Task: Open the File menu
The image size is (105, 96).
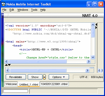Action: (4, 10)
